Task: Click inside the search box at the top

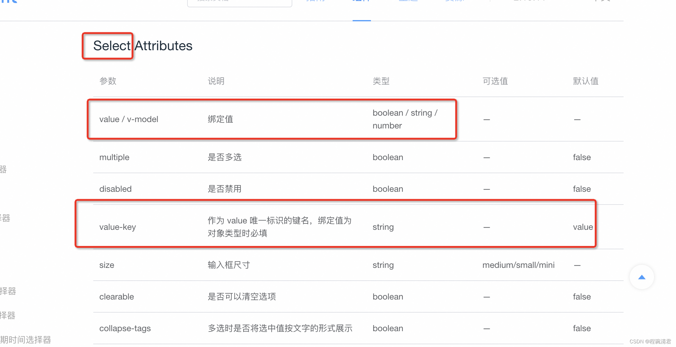Action: click(x=239, y=2)
